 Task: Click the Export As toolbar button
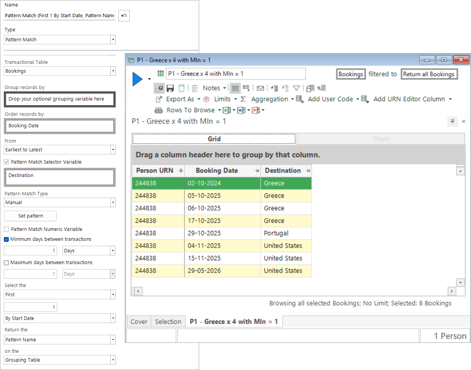click(178, 99)
